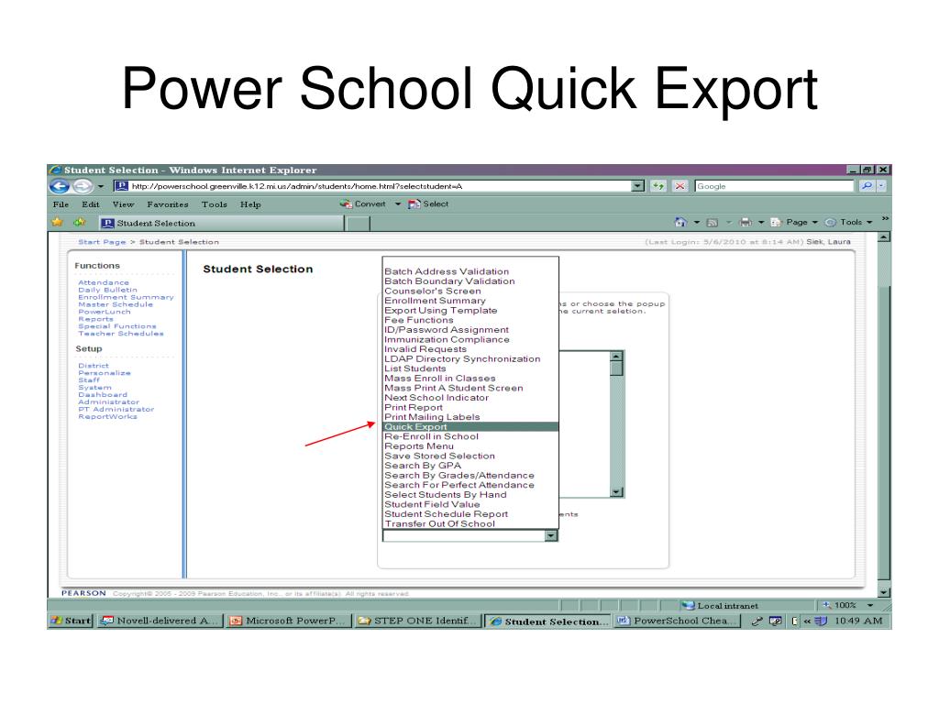Click the popup menu dropdown arrow
This screenshot has height=704, width=939.
(x=551, y=535)
